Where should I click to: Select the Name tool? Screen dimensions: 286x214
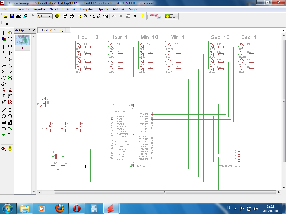pos(3,90)
